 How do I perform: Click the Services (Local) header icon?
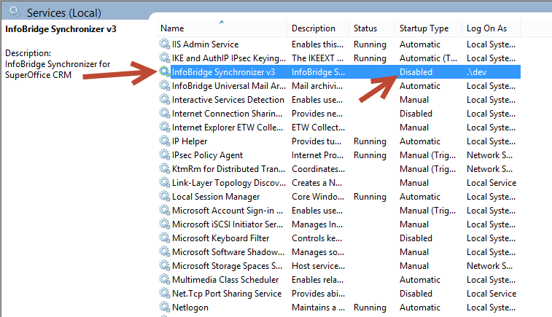coord(15,12)
